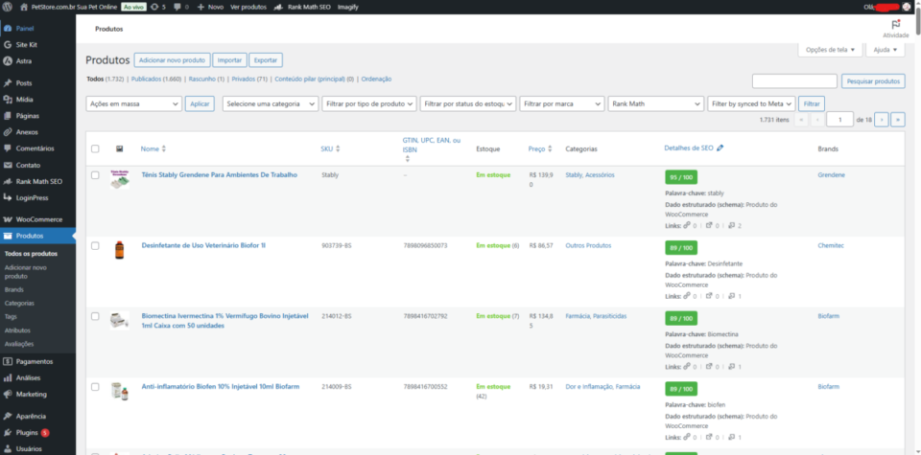921x455 pixels.
Task: Filter by Publicados (1.660) products
Action: point(155,79)
